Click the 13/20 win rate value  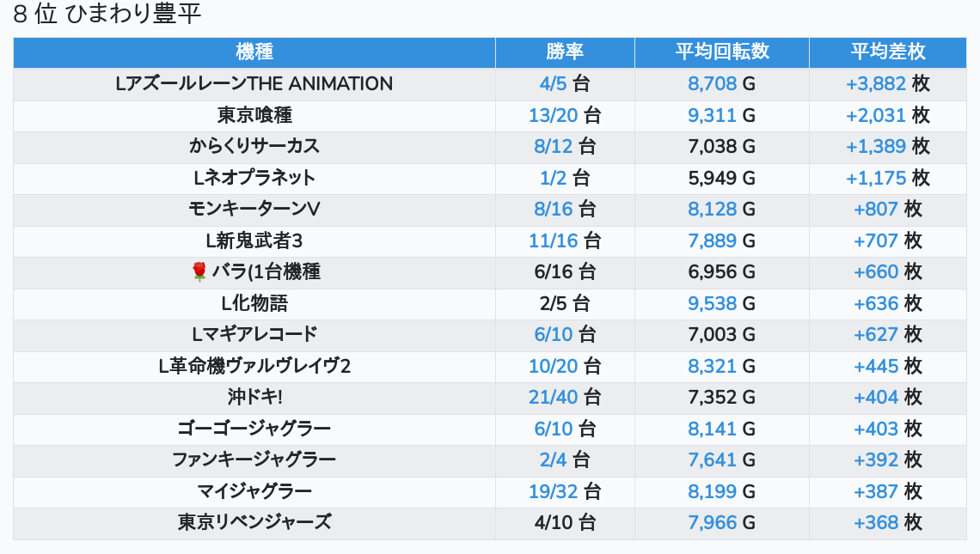(553, 115)
